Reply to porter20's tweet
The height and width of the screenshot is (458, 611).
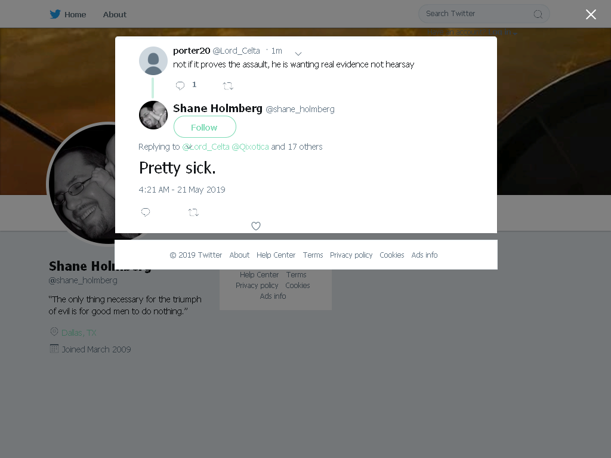tap(180, 85)
